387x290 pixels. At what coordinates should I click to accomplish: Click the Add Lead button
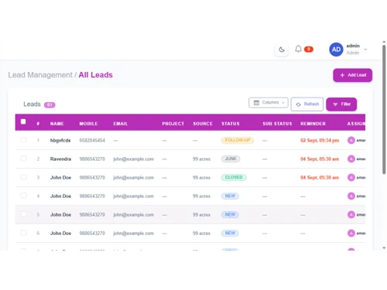click(x=352, y=75)
